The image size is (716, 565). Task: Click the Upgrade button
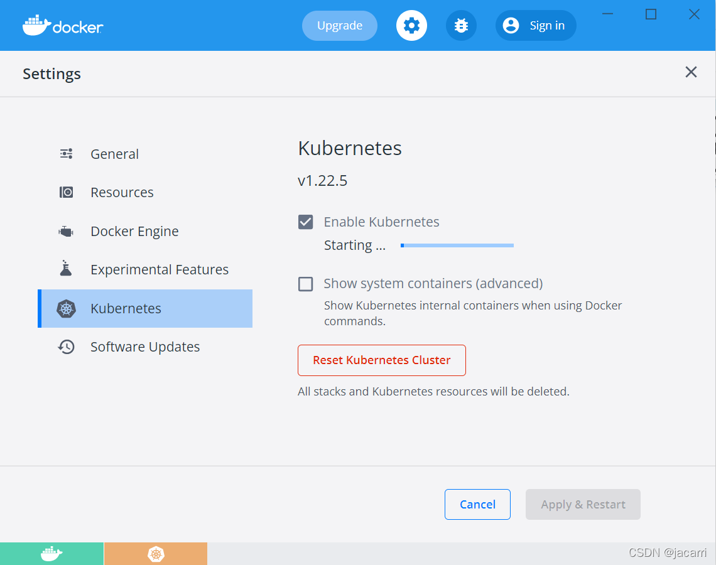(x=340, y=26)
